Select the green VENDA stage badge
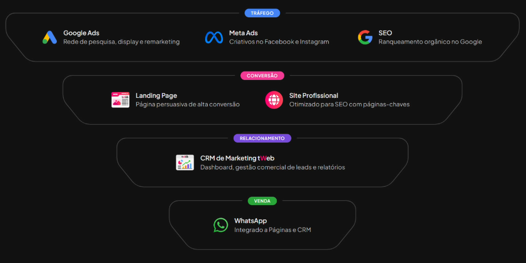This screenshot has width=526, height=263. click(x=262, y=201)
